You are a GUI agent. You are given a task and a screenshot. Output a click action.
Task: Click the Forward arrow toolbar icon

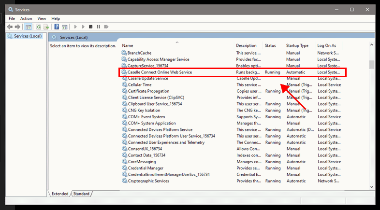coord(18,27)
